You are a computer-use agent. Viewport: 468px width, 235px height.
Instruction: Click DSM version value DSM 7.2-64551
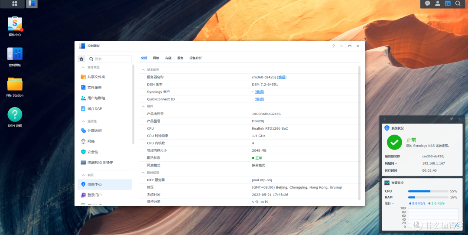[265, 85]
